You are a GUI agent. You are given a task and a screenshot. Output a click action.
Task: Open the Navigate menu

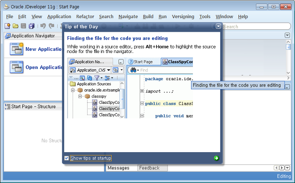128,16
